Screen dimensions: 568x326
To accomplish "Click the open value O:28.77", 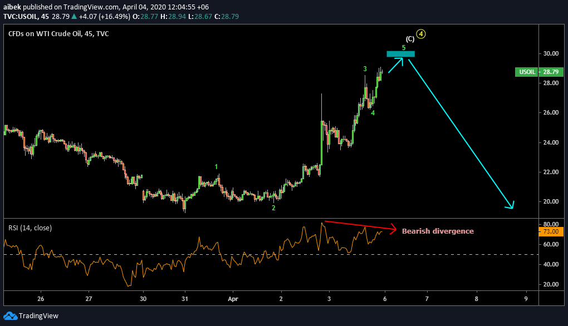I will pyautogui.click(x=145, y=17).
